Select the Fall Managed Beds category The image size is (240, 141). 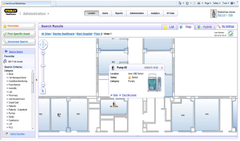17,78
